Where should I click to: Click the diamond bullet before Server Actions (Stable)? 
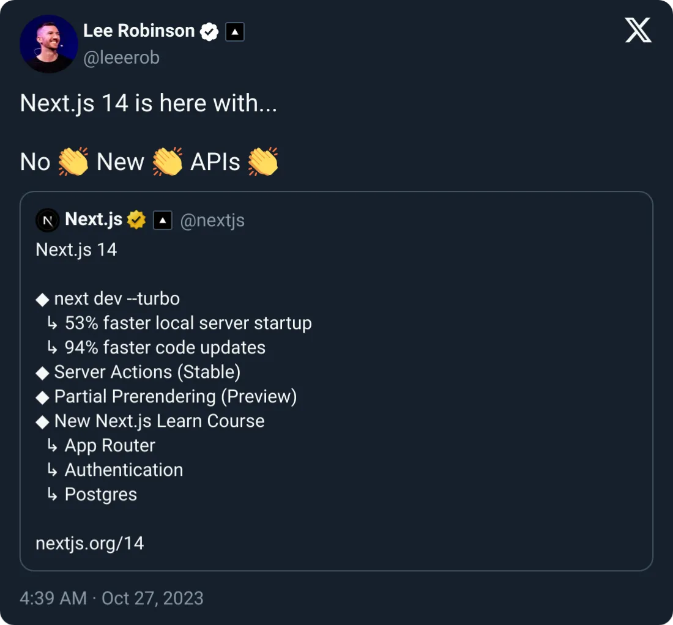42,372
